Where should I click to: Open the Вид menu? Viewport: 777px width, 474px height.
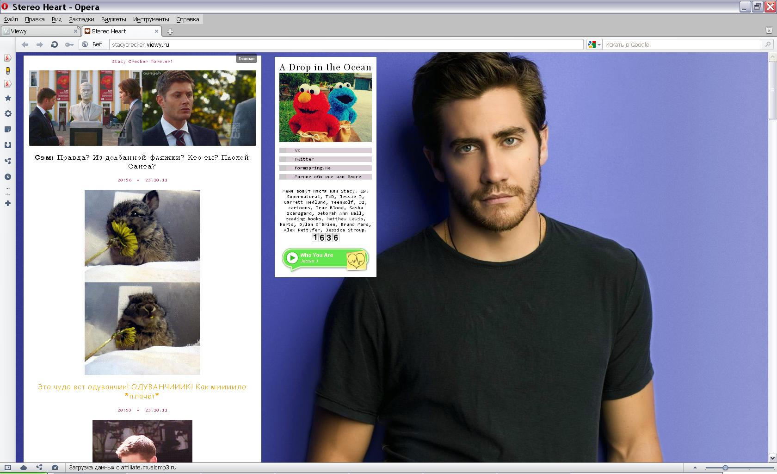(56, 19)
